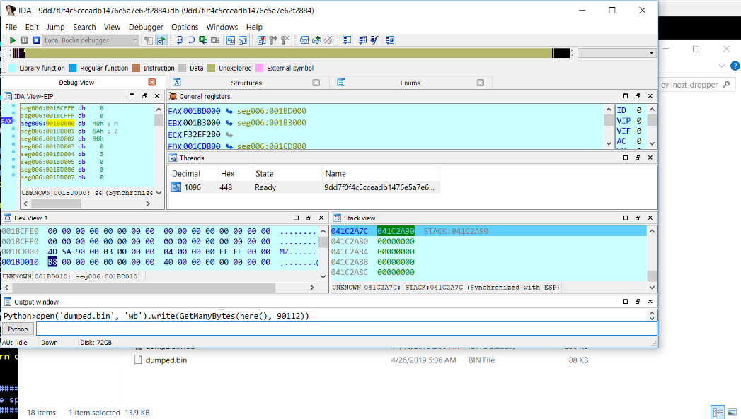Start process with green play button
Viewport: 741px width, 419px height.
point(13,40)
